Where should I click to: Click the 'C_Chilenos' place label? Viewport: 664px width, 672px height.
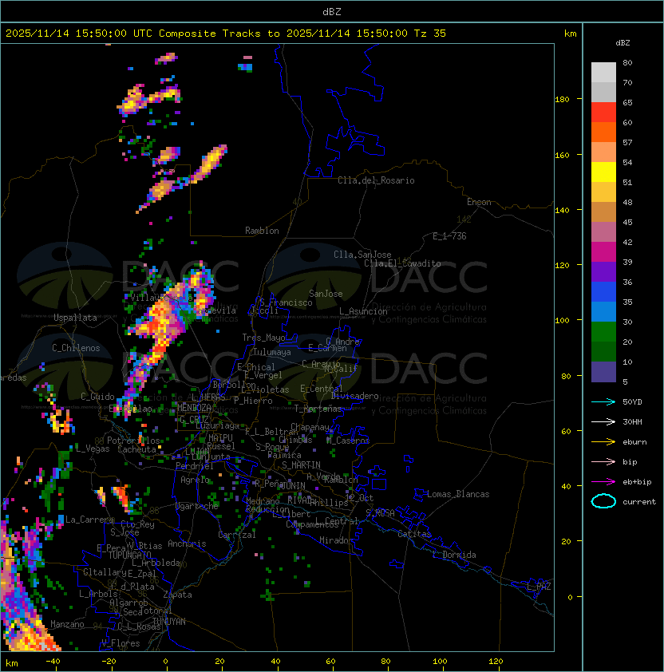(x=76, y=348)
